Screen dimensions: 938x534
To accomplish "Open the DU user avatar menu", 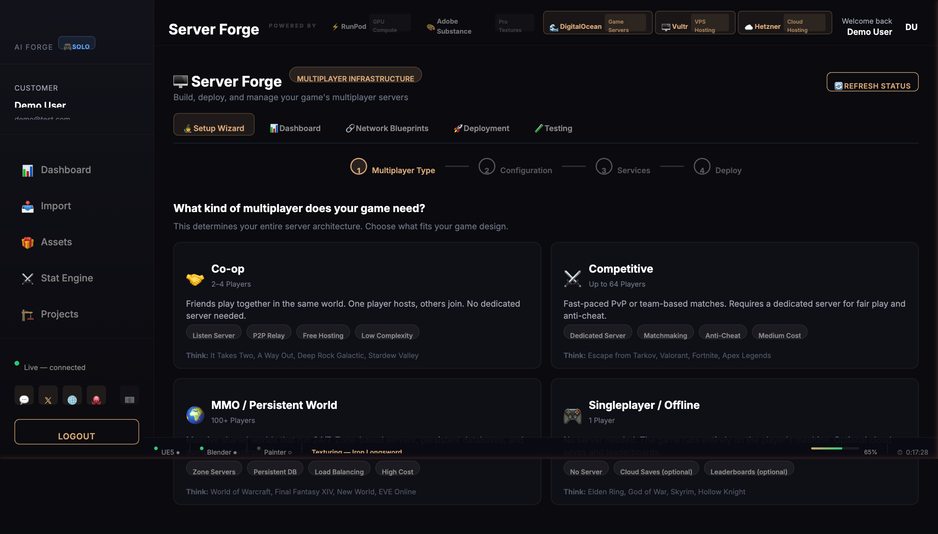I will 912,27.
